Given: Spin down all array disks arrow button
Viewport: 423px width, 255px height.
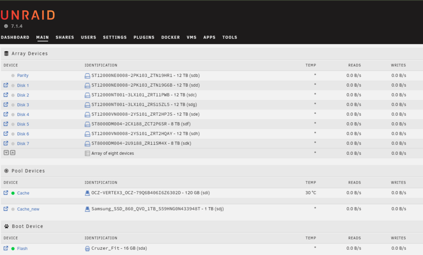Looking at the screenshot, I should click(x=6, y=153).
